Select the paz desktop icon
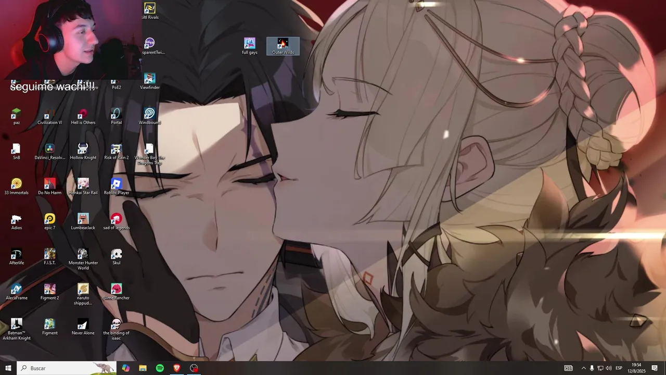 [17, 117]
